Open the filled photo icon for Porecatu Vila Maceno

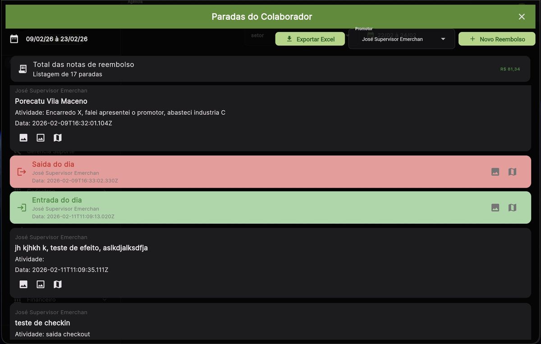coord(23,138)
